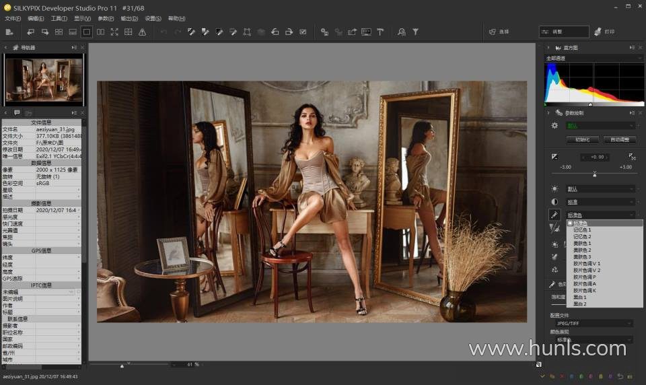
Task: Open the histogram panel menu icon
Action: 632,48
